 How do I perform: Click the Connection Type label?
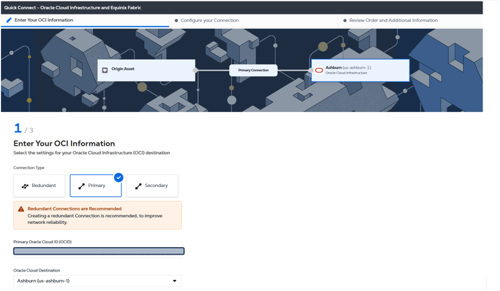coord(29,168)
